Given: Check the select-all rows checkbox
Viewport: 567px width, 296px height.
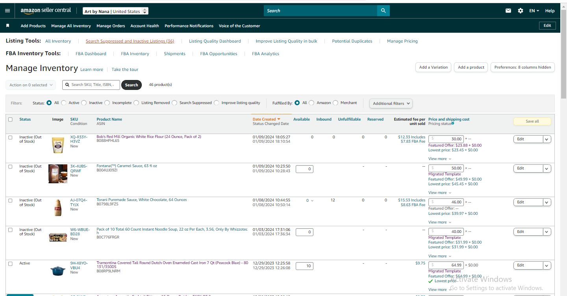Looking at the screenshot, I should tap(10, 119).
